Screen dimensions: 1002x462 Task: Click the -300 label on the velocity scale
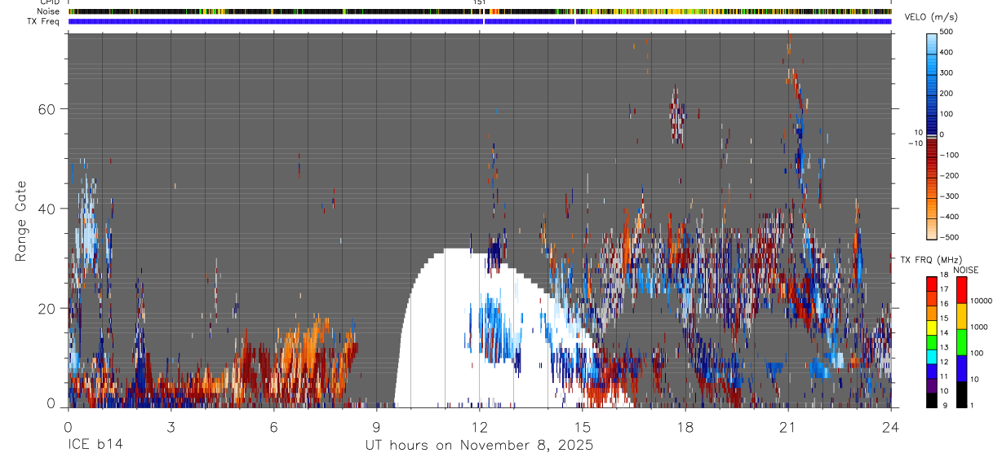click(948, 196)
